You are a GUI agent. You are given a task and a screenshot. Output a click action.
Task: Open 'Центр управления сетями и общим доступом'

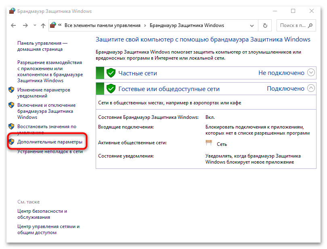[48, 229]
